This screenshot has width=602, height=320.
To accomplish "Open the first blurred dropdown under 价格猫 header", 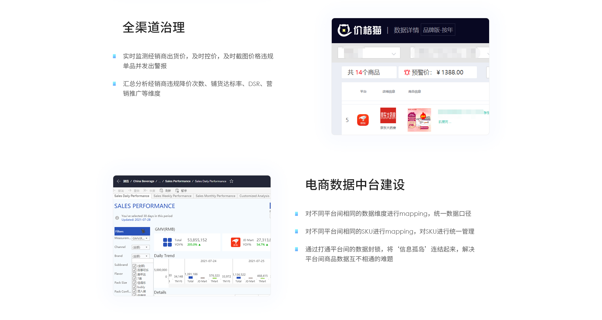I will tap(369, 53).
